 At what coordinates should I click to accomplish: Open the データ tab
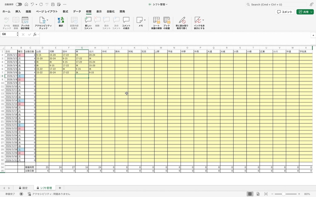tap(77, 11)
